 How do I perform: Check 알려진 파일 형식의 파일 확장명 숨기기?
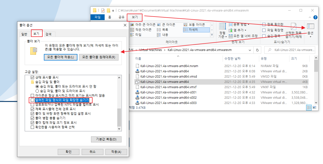click(x=32, y=100)
